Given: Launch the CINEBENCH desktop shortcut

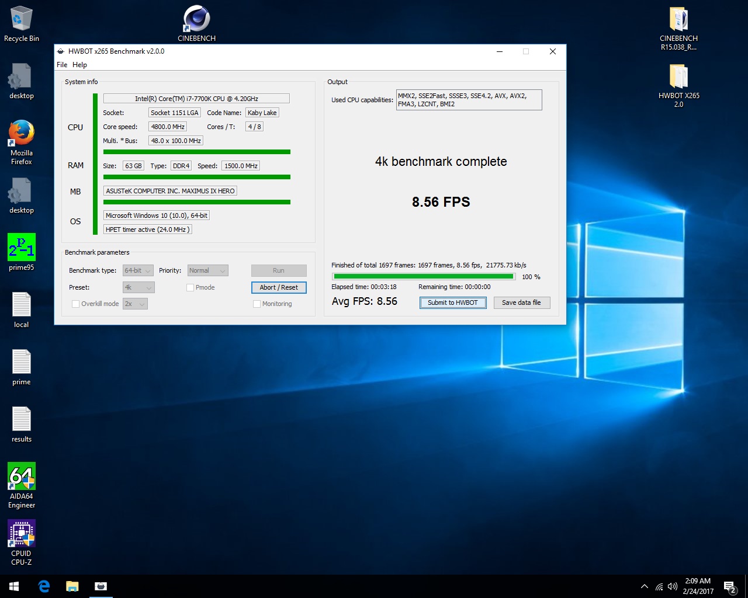Looking at the screenshot, I should pyautogui.click(x=196, y=24).
